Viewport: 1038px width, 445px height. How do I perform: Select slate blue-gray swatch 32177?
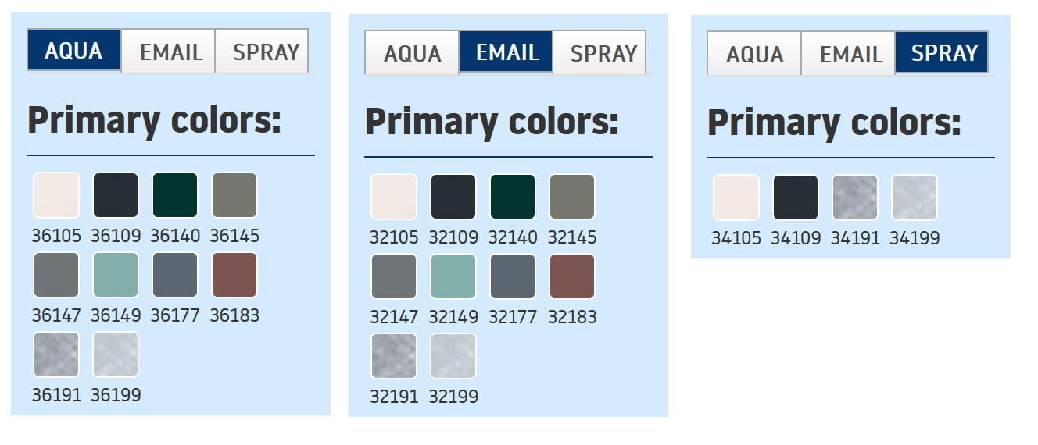click(513, 276)
